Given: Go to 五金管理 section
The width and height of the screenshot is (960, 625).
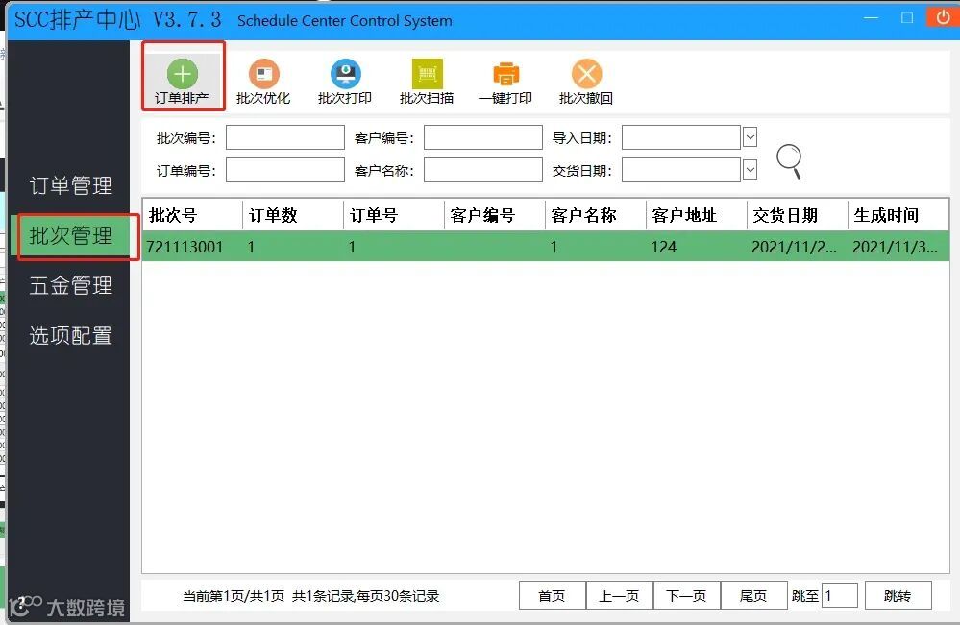Looking at the screenshot, I should (x=71, y=285).
